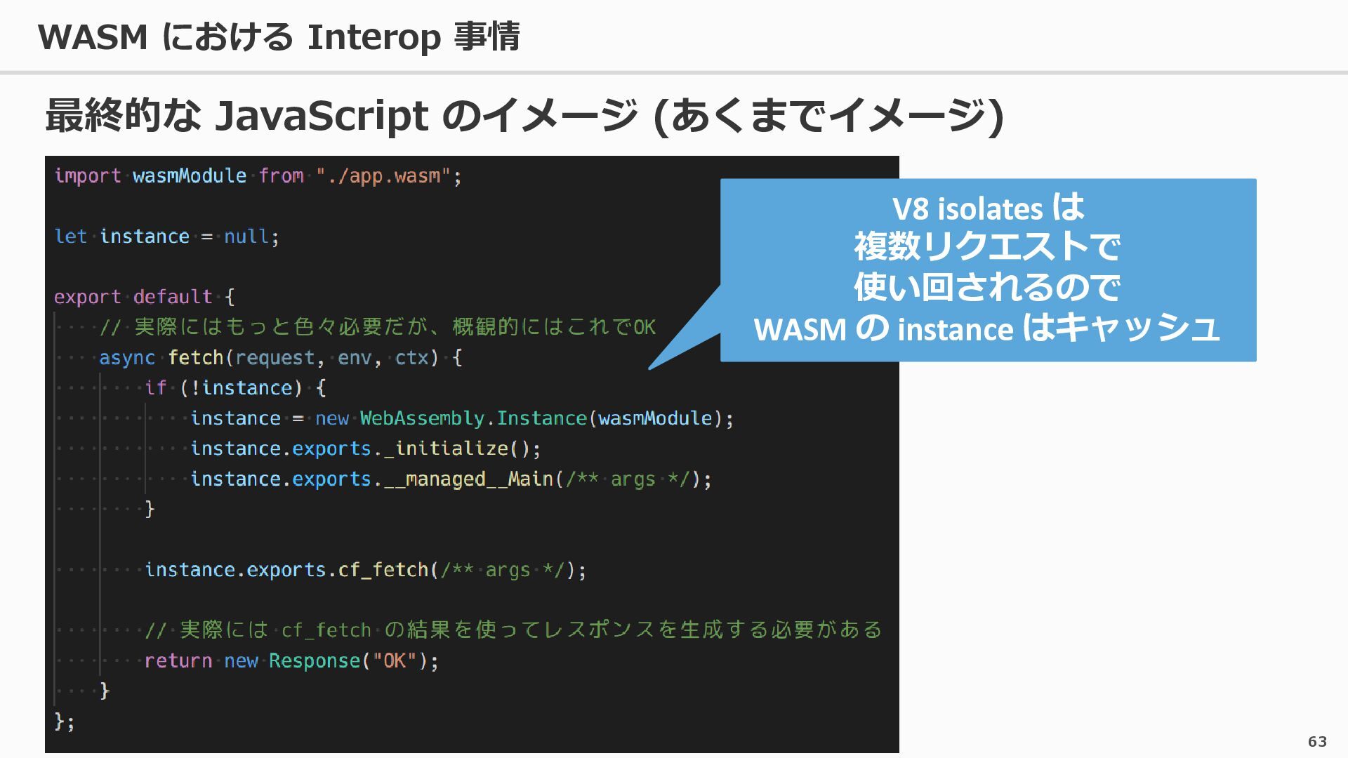Click the comment about cf_fetch の結果
Image resolution: width=1348 pixels, height=758 pixels.
(x=514, y=630)
